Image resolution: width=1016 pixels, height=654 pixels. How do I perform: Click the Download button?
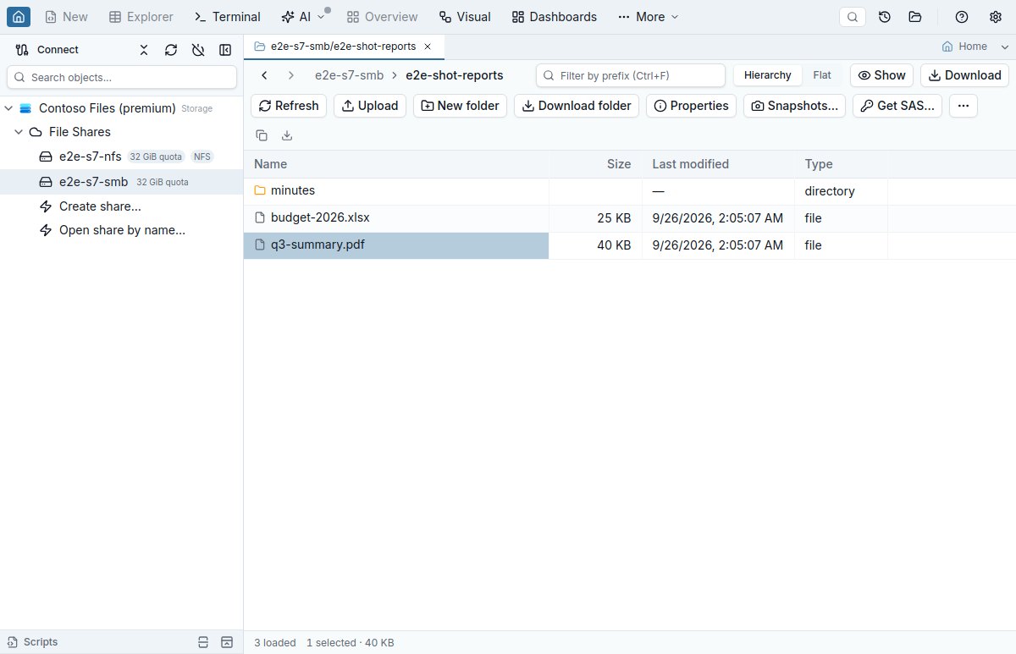(964, 75)
